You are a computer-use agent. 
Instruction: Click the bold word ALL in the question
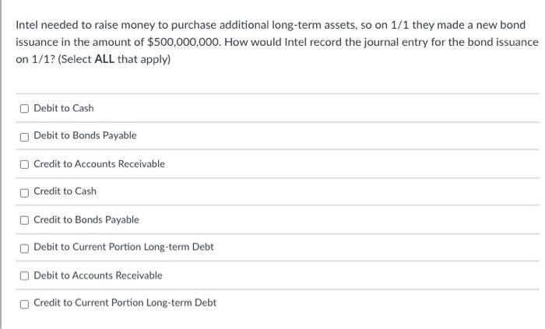coord(104,59)
